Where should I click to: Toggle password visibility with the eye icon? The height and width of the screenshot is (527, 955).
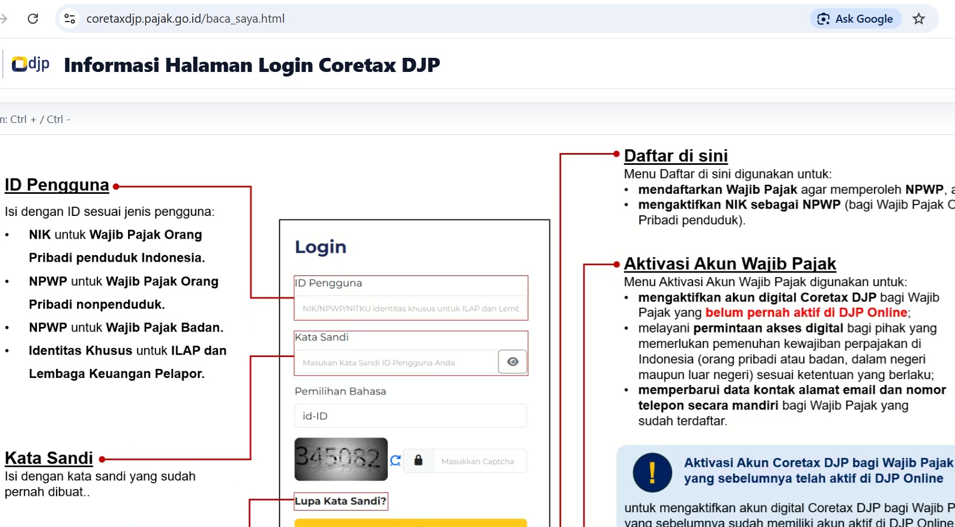[x=512, y=362]
